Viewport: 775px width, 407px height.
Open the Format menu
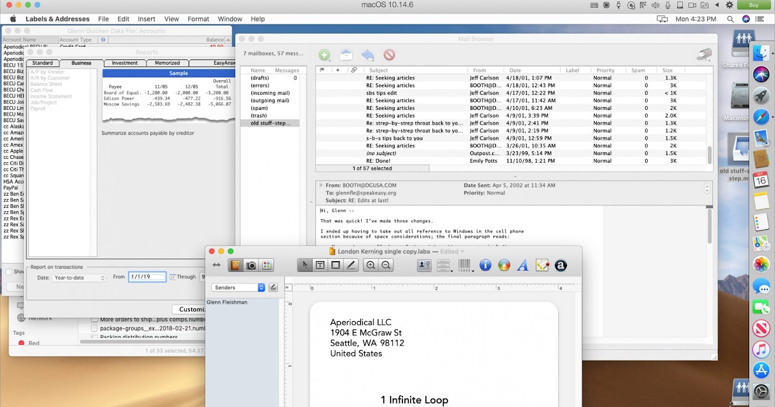(198, 19)
